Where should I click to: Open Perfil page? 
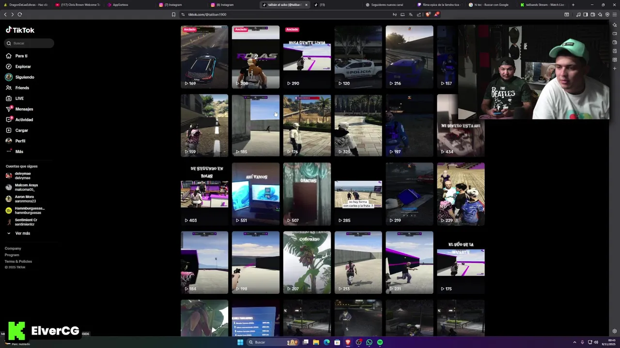(x=15, y=141)
